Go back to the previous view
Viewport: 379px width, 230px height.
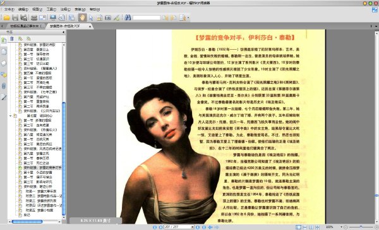[x=210, y=227]
